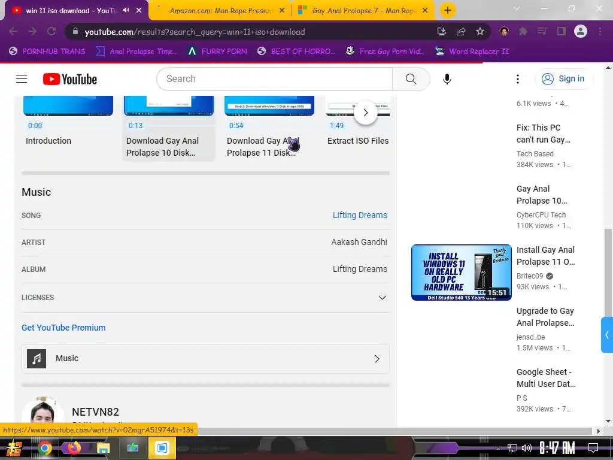Image resolution: width=613 pixels, height=460 pixels.
Task: Open the Music row chevron
Action: click(377, 359)
